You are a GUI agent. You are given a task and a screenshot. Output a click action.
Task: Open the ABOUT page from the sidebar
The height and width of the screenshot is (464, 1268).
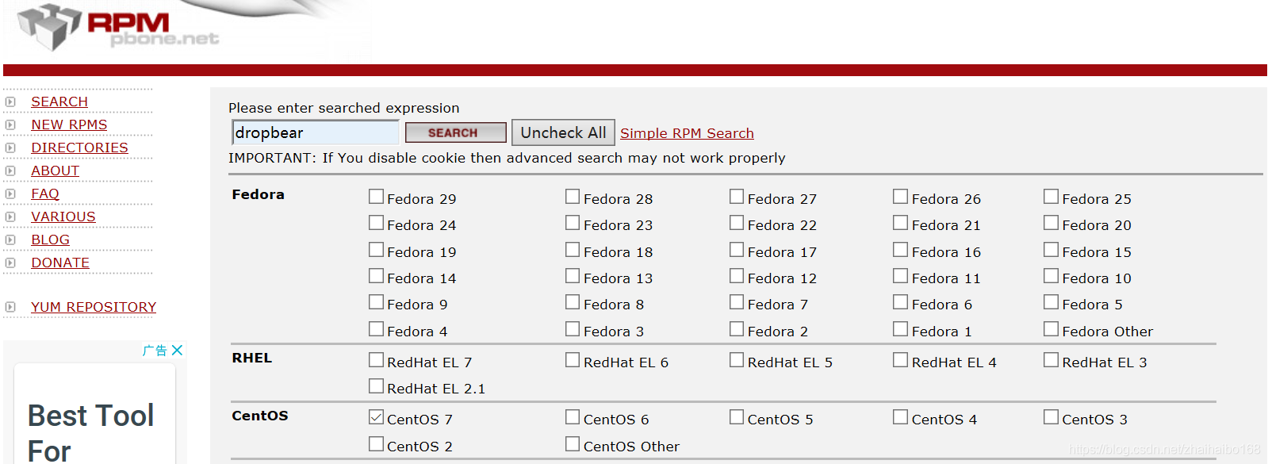55,171
